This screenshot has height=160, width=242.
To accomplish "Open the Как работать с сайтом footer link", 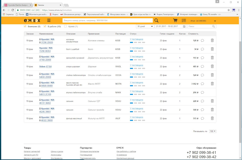I will (126, 151).
